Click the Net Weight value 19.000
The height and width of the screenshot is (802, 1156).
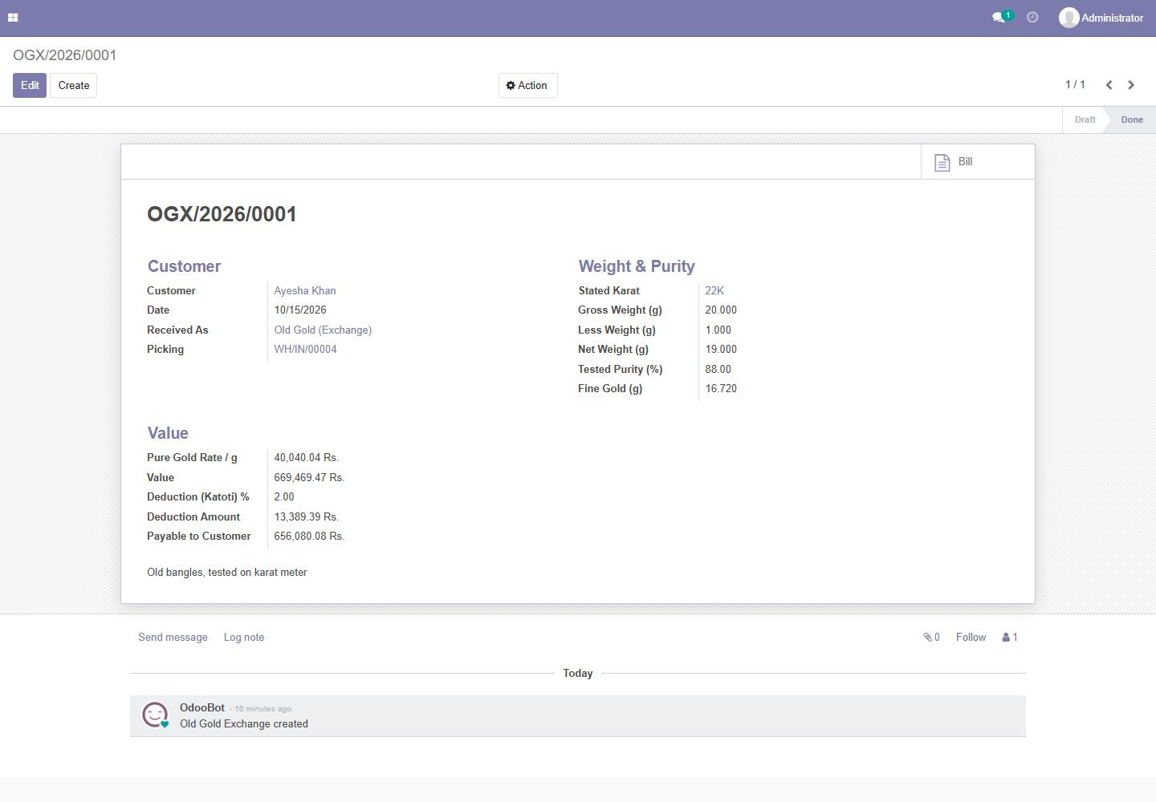pos(721,350)
